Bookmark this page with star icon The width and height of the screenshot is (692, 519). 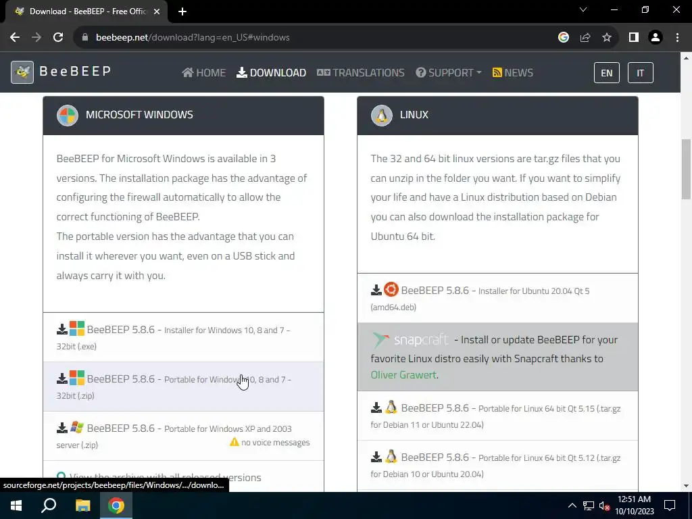click(x=607, y=38)
